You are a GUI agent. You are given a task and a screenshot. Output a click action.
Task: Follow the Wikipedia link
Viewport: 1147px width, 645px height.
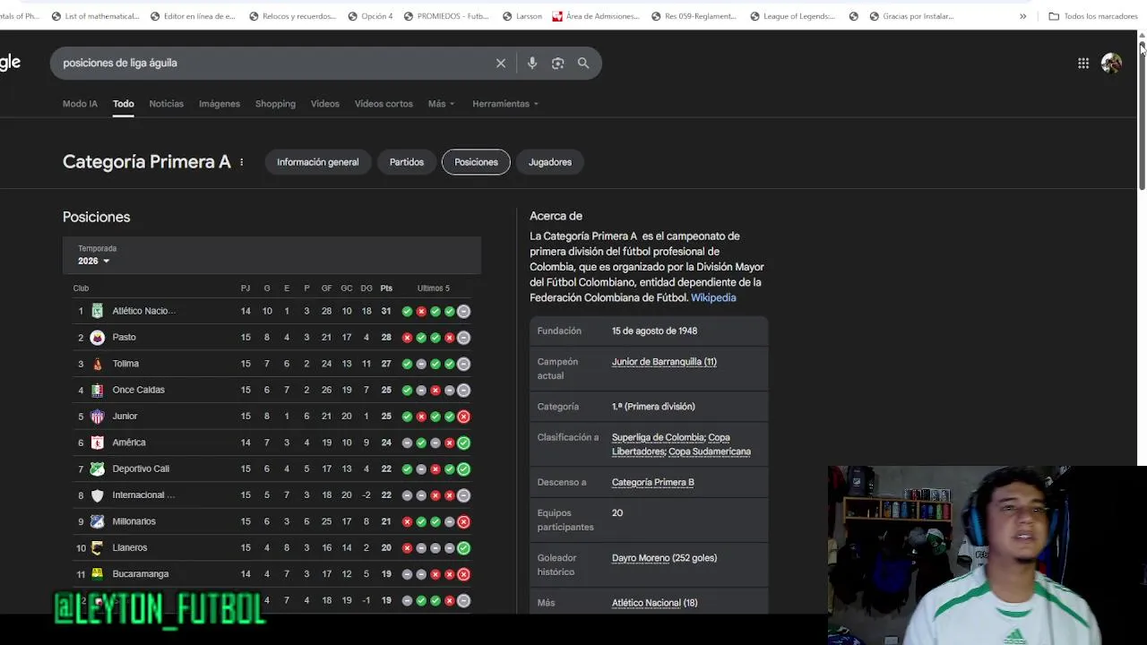coord(713,297)
